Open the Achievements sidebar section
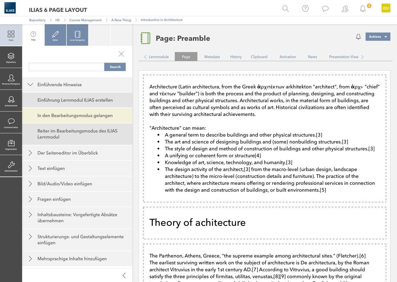The image size is (397, 282). click(11, 101)
